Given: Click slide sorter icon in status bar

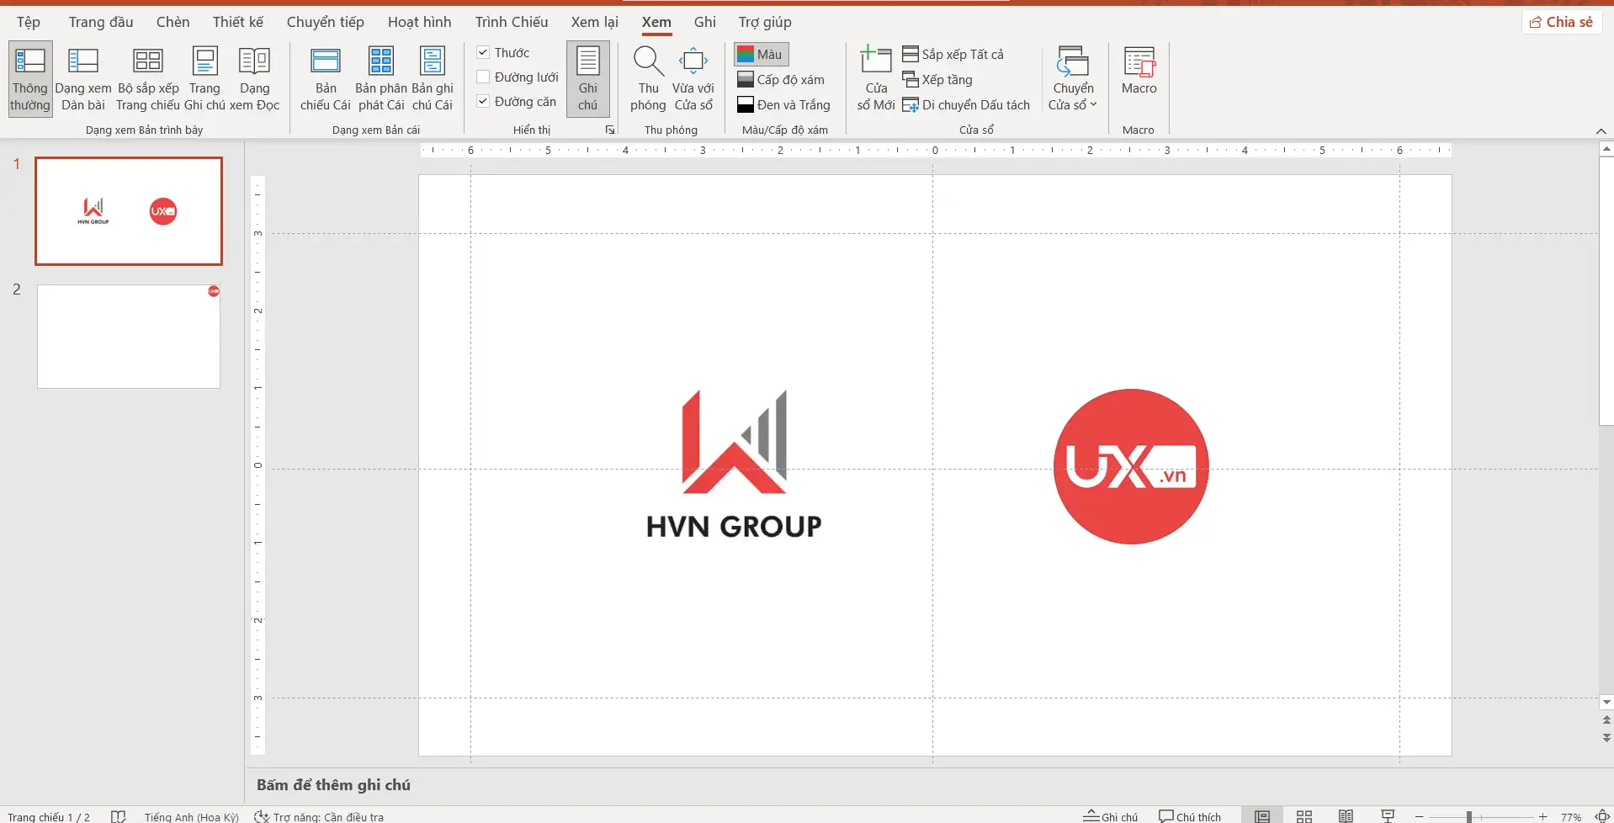Looking at the screenshot, I should click(1304, 816).
